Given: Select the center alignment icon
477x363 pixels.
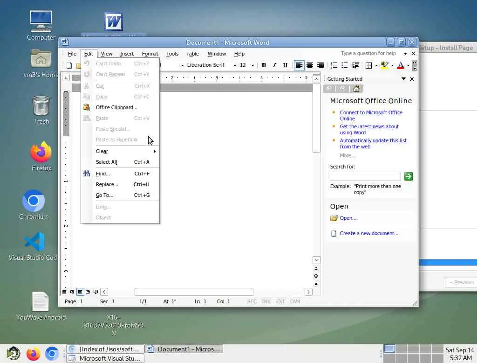Looking at the screenshot, I should pyautogui.click(x=310, y=65).
